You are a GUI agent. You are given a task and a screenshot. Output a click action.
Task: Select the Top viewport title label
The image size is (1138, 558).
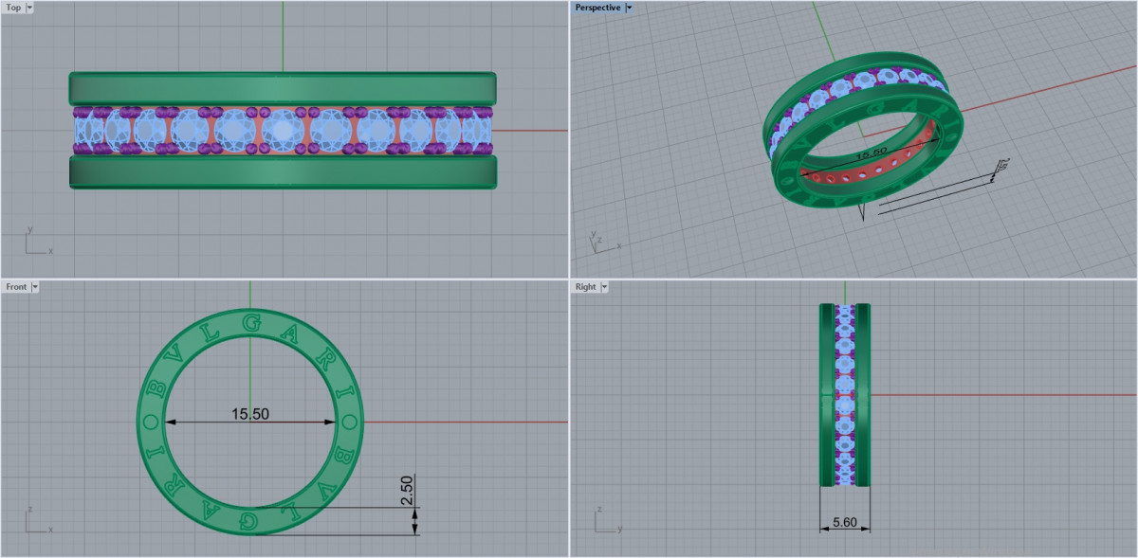(14, 8)
